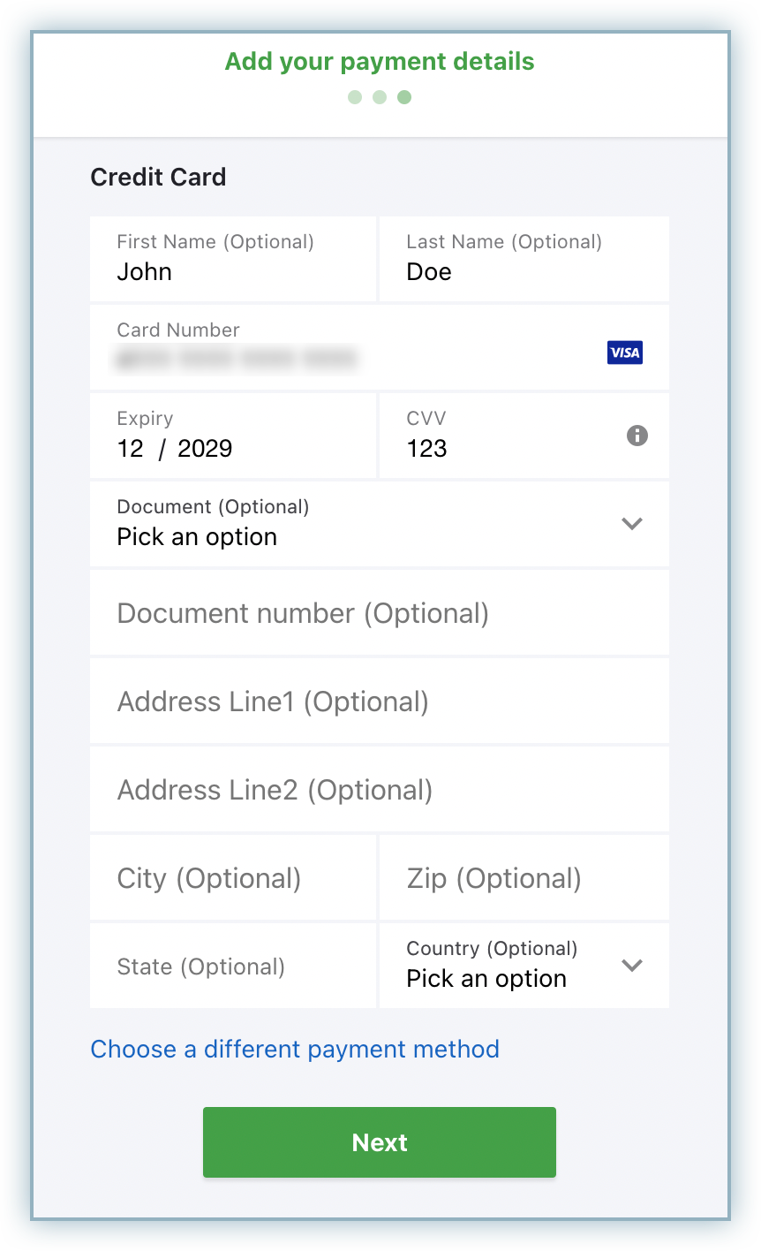Viewport: 761px width, 1251px height.
Task: Expand the Country dropdown chevron
Action: coord(631,965)
